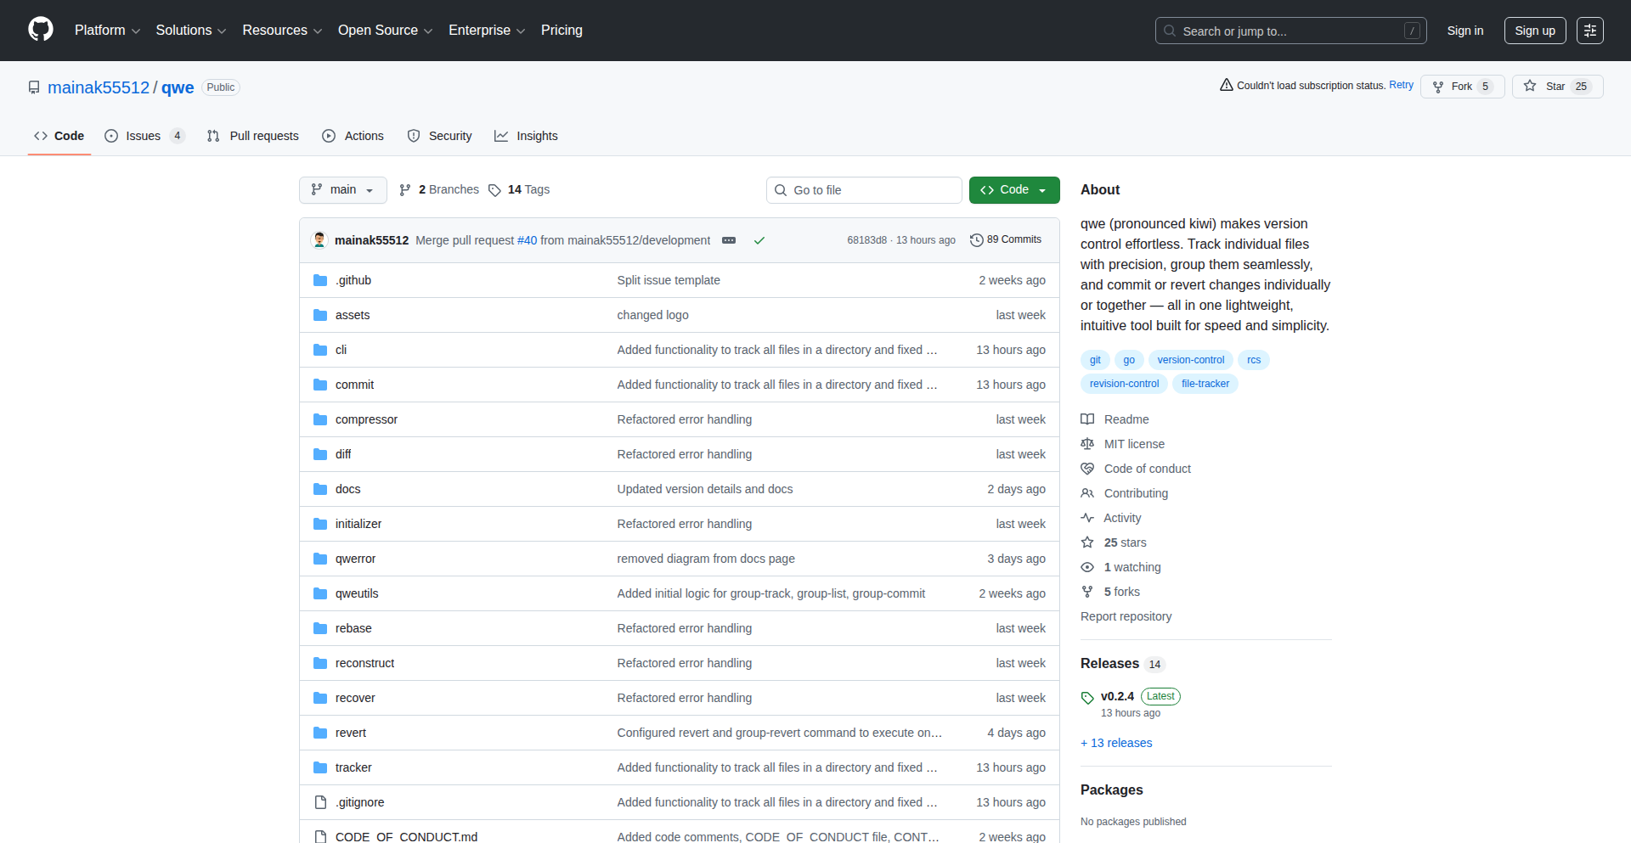
Task: Click the Activity pulse icon in the sidebar
Action: click(x=1087, y=518)
